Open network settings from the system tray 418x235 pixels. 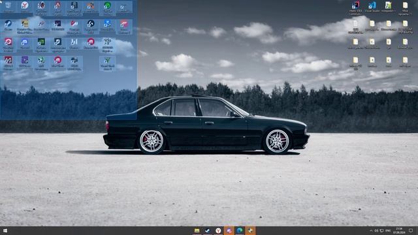(381, 230)
